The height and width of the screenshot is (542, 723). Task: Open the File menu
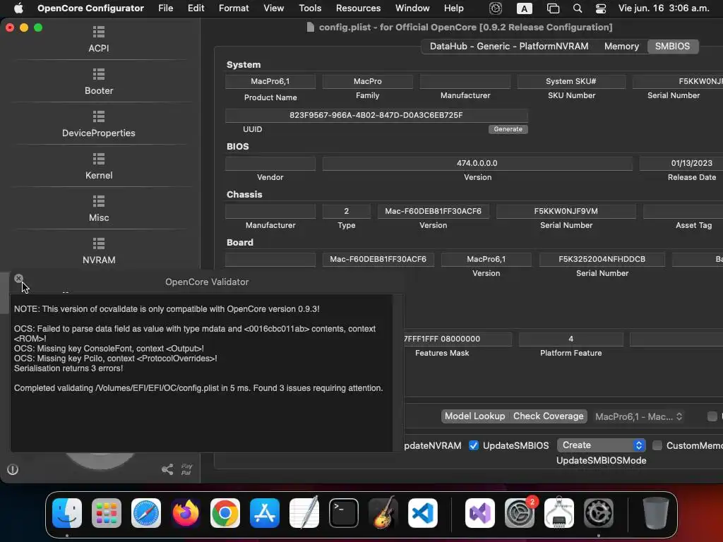click(x=165, y=8)
